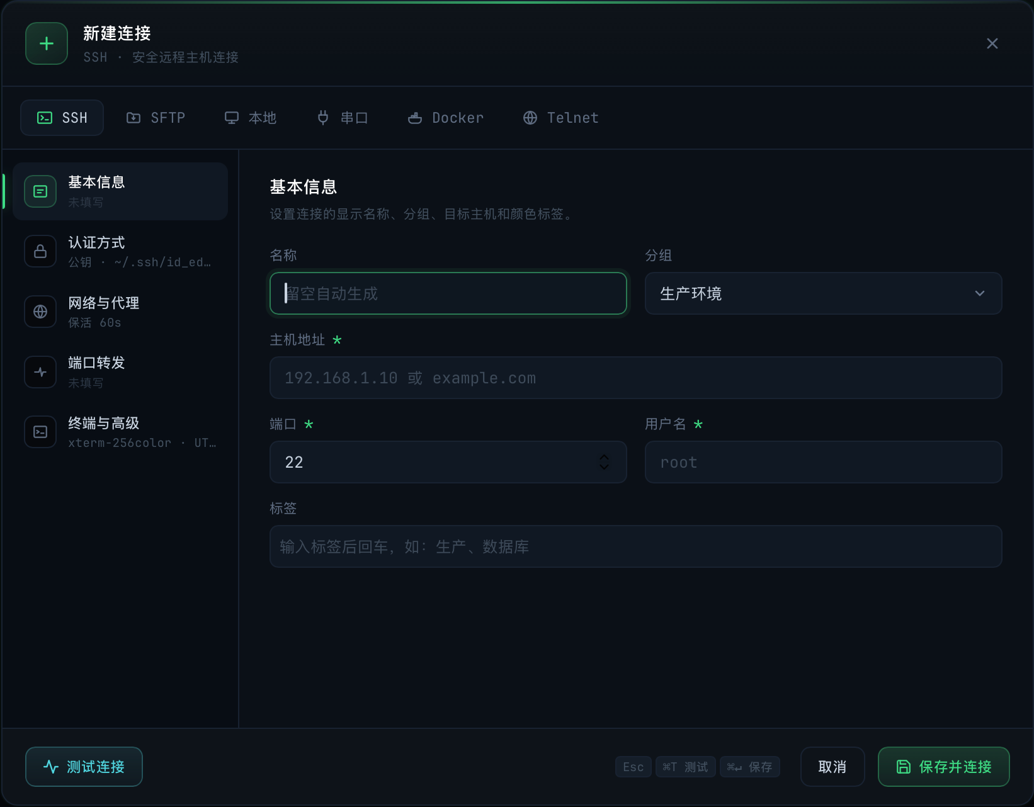Open the Telnet connection tab
This screenshot has height=807, width=1034.
(x=560, y=118)
